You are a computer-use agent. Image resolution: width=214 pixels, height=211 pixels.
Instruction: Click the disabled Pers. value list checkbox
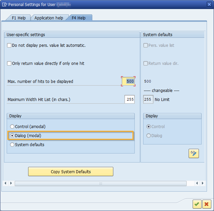click(x=145, y=45)
